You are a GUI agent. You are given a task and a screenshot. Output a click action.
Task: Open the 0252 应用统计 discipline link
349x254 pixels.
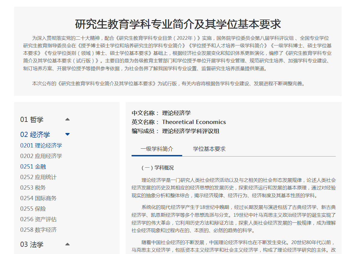point(38,177)
